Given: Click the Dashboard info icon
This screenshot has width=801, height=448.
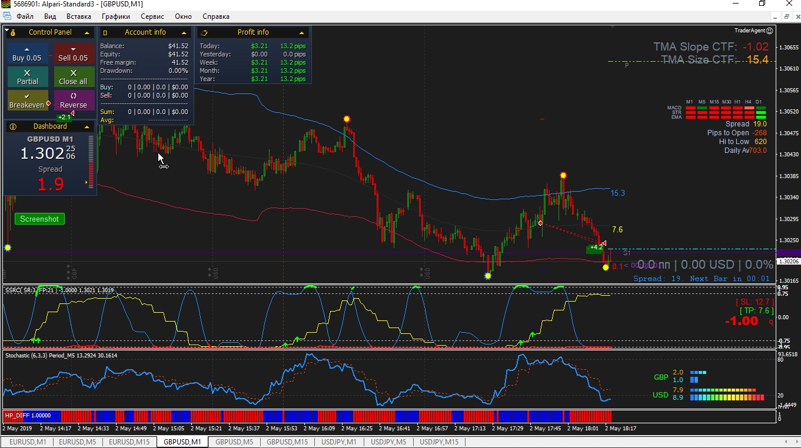Looking at the screenshot, I should pyautogui.click(x=13, y=126).
